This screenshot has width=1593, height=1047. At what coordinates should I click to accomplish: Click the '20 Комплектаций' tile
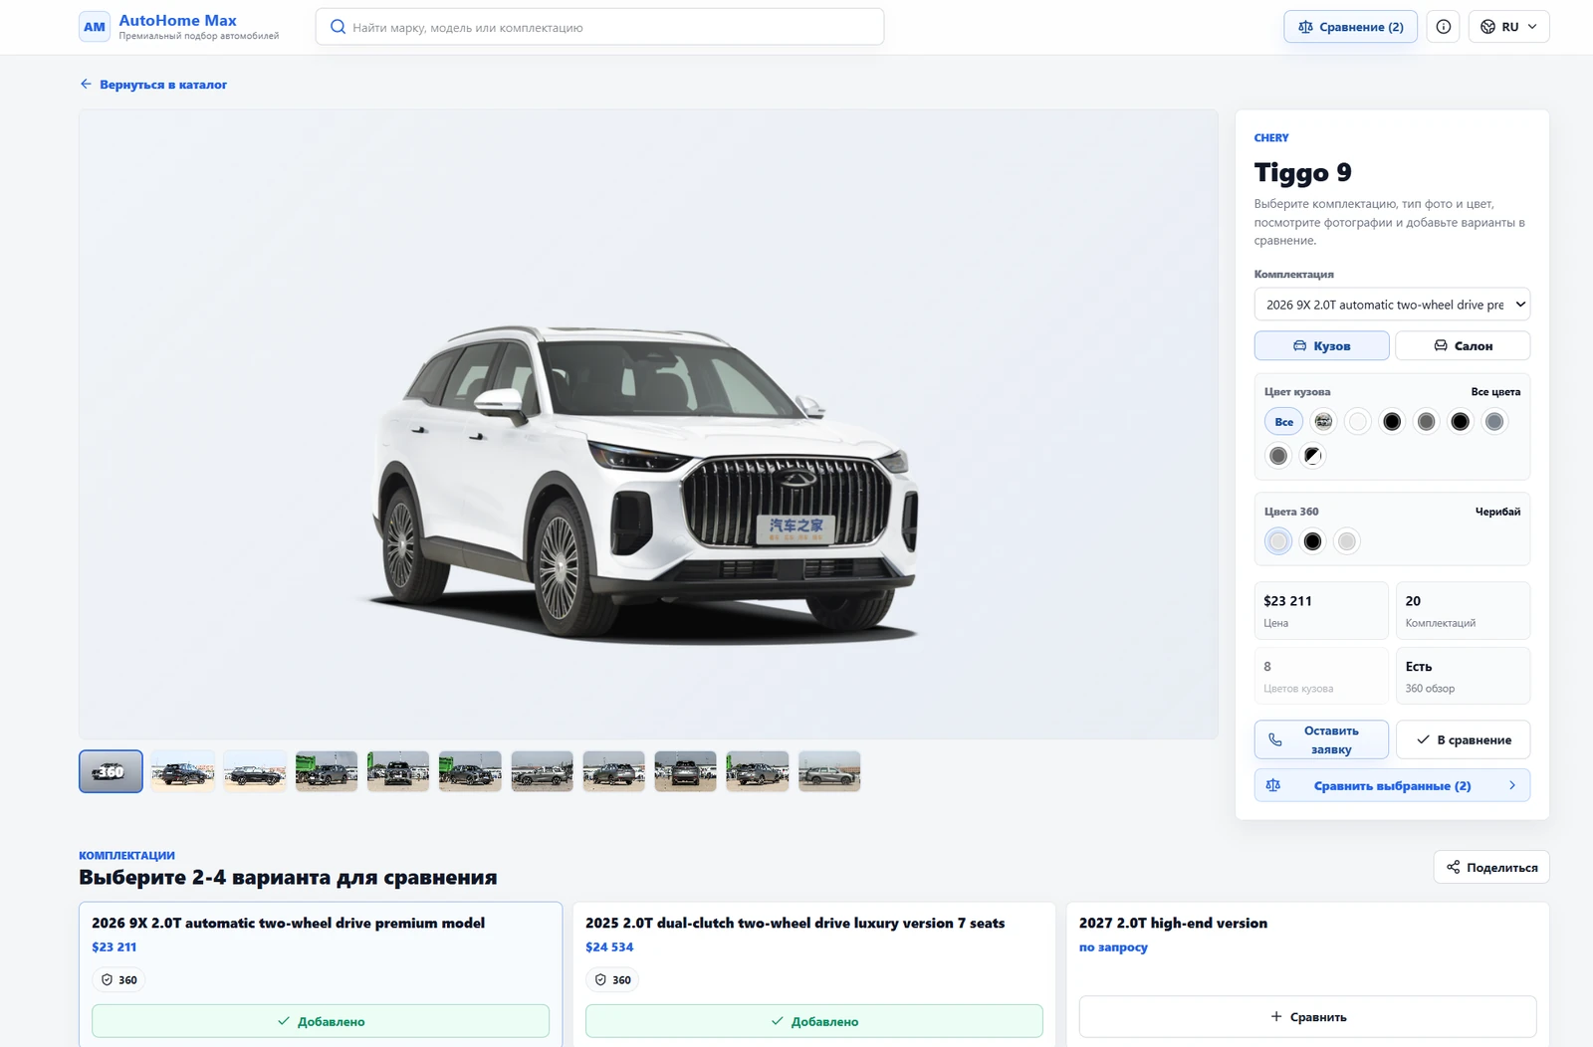1463,610
